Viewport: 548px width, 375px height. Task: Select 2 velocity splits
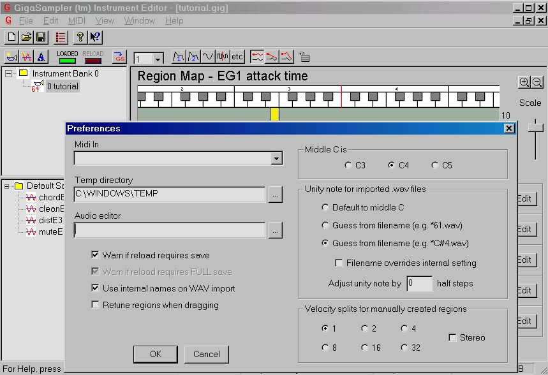(x=364, y=328)
